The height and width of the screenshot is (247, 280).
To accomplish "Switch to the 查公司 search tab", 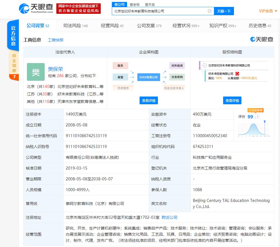I will point(119,5).
